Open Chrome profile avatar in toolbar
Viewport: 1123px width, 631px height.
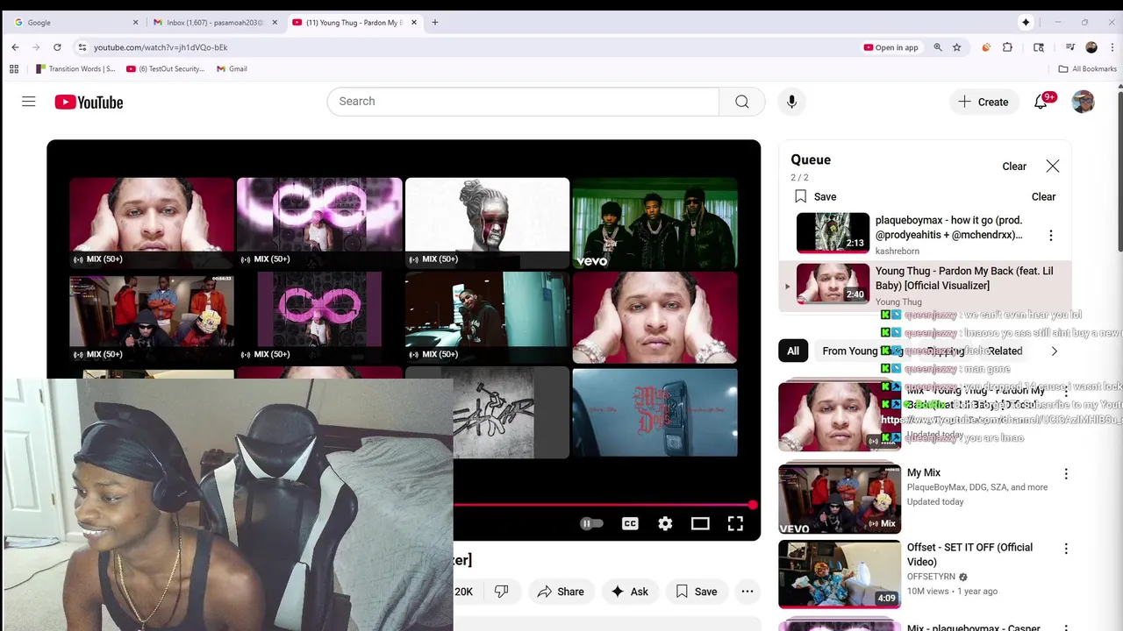click(1091, 47)
